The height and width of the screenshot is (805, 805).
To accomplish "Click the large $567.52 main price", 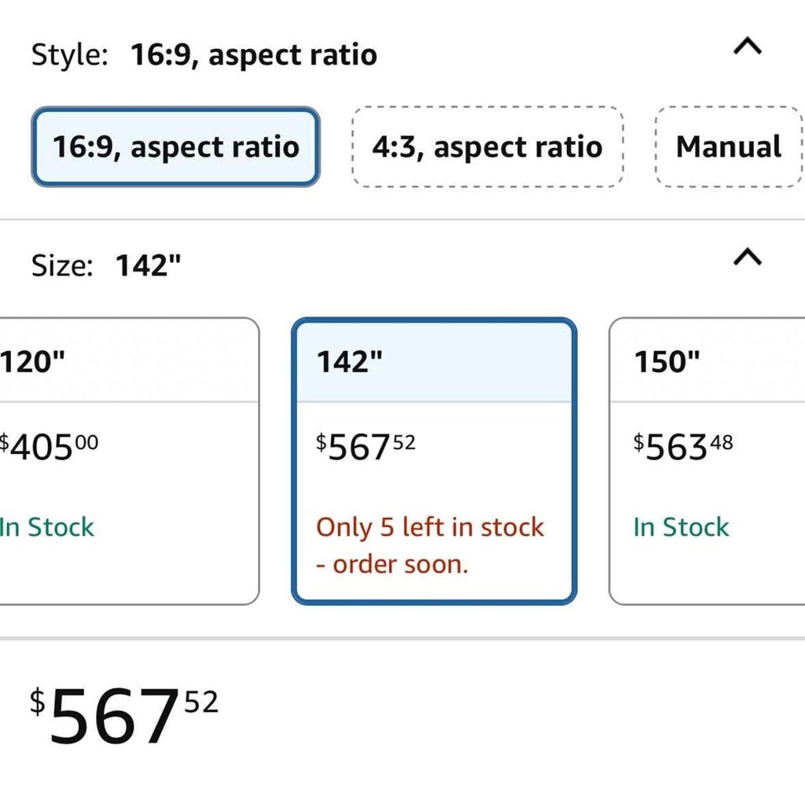I will pos(124,715).
